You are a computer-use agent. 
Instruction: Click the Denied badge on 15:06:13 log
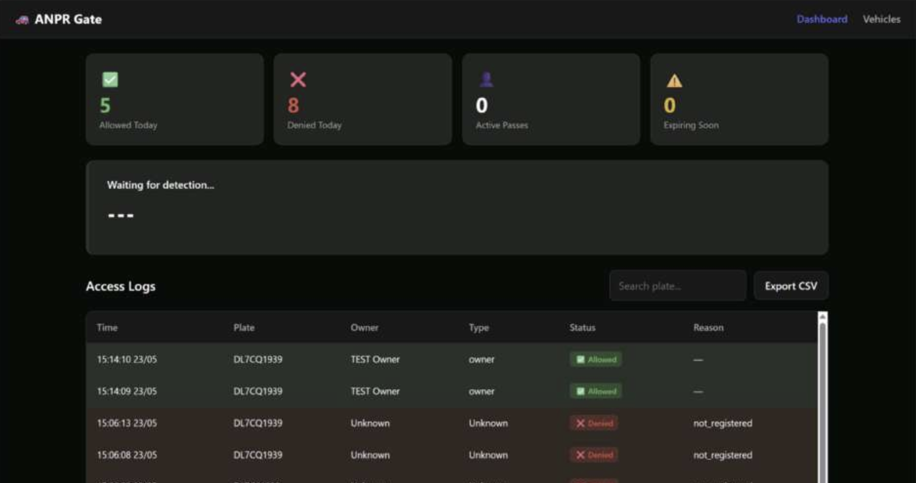(594, 423)
